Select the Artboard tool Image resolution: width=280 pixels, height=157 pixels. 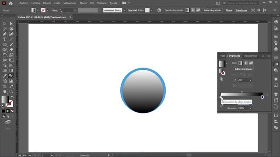click(x=5, y=86)
